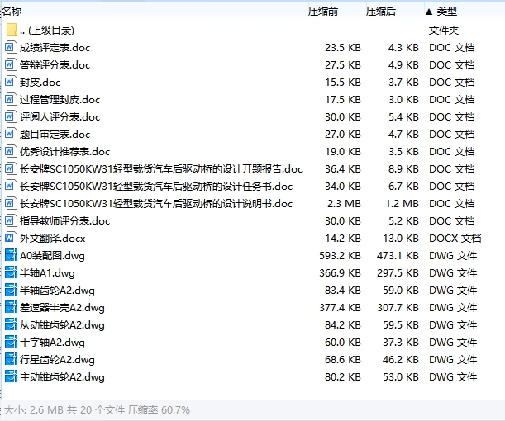The height and width of the screenshot is (421, 505).
Task: Click the DWG icon of 十字轴A2.dwg
Action: pyautogui.click(x=11, y=343)
